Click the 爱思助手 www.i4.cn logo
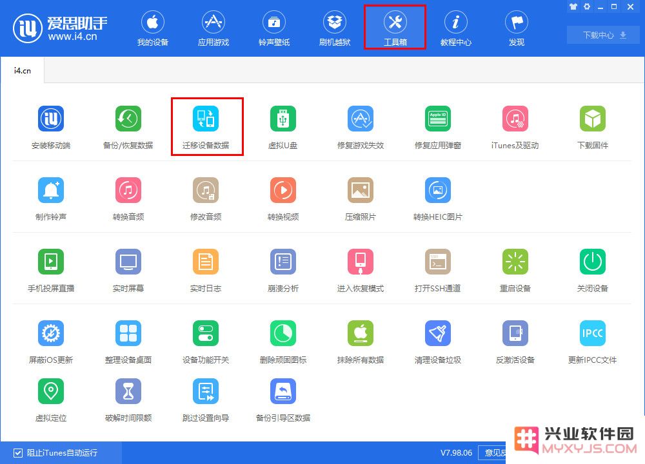The image size is (645, 464). [60, 28]
